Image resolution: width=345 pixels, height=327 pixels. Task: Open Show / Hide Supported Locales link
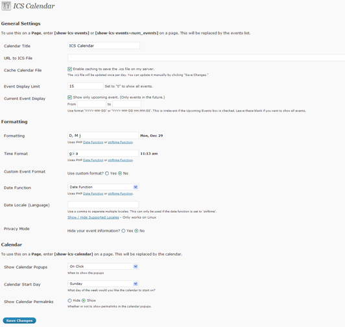pyautogui.click(x=93, y=217)
